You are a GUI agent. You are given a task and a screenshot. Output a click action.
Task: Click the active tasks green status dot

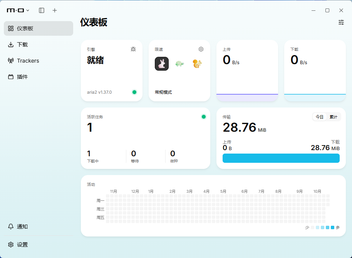[x=204, y=117]
